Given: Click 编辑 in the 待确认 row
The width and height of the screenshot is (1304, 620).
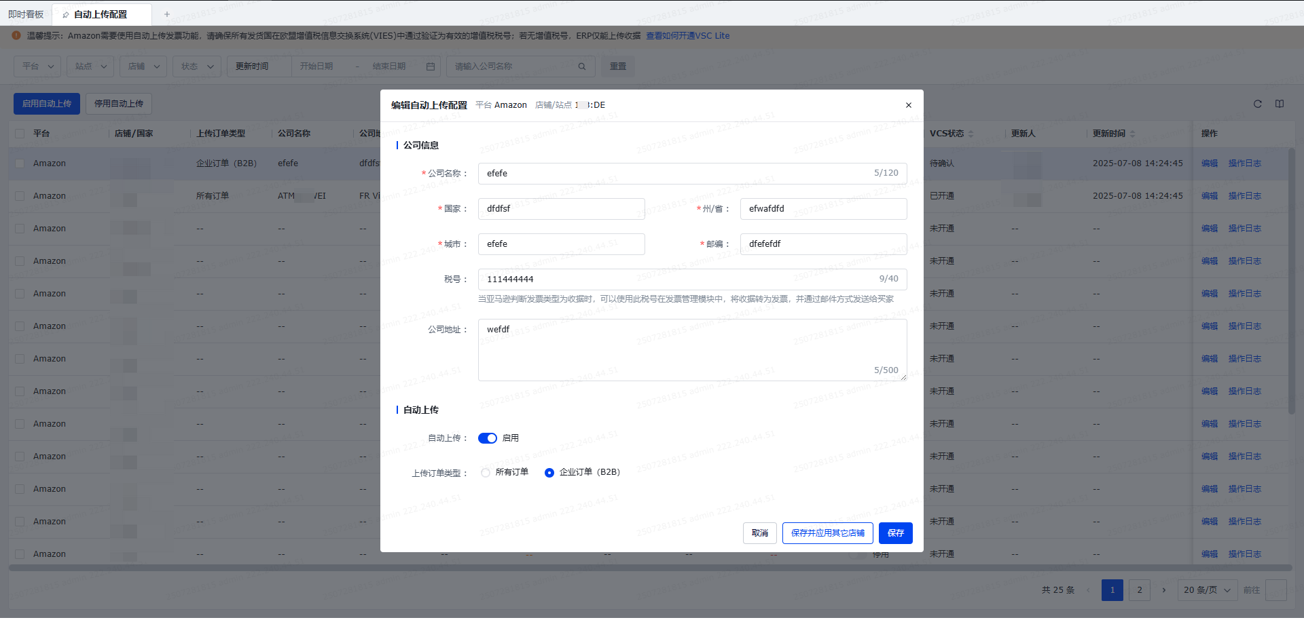Looking at the screenshot, I should pyautogui.click(x=1210, y=163).
